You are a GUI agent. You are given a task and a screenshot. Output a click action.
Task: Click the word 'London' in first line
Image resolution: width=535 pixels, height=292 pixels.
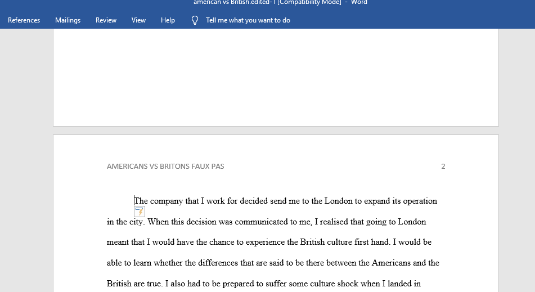[x=338, y=201]
